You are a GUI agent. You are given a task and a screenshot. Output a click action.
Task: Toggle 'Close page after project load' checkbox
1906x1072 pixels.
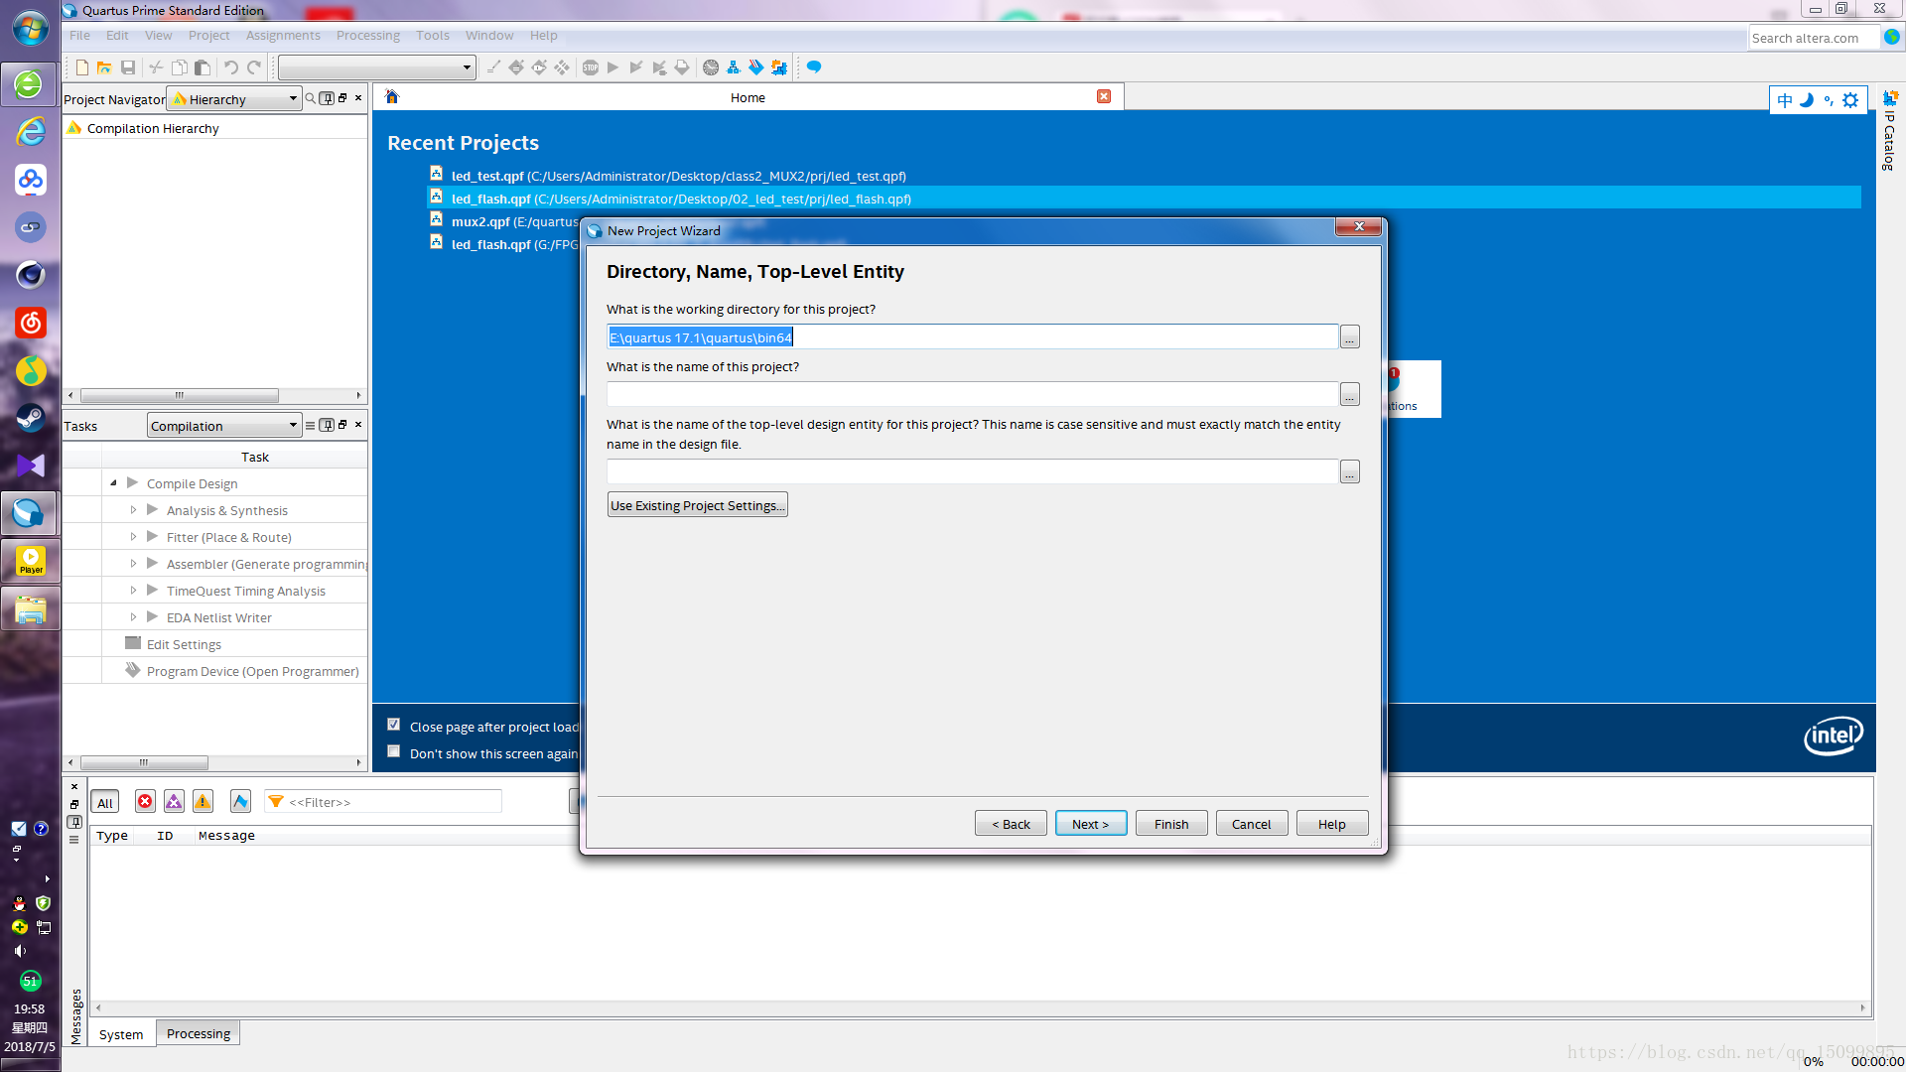394,725
